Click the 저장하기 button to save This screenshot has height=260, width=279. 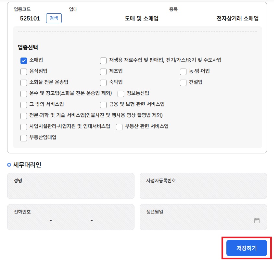coord(246,248)
